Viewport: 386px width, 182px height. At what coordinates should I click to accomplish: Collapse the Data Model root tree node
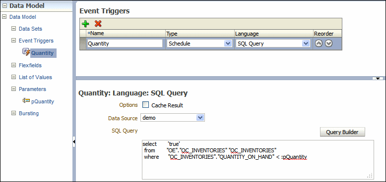pos(4,17)
